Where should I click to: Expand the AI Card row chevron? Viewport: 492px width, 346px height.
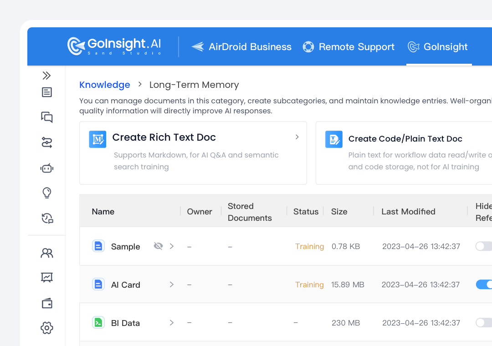click(x=172, y=285)
